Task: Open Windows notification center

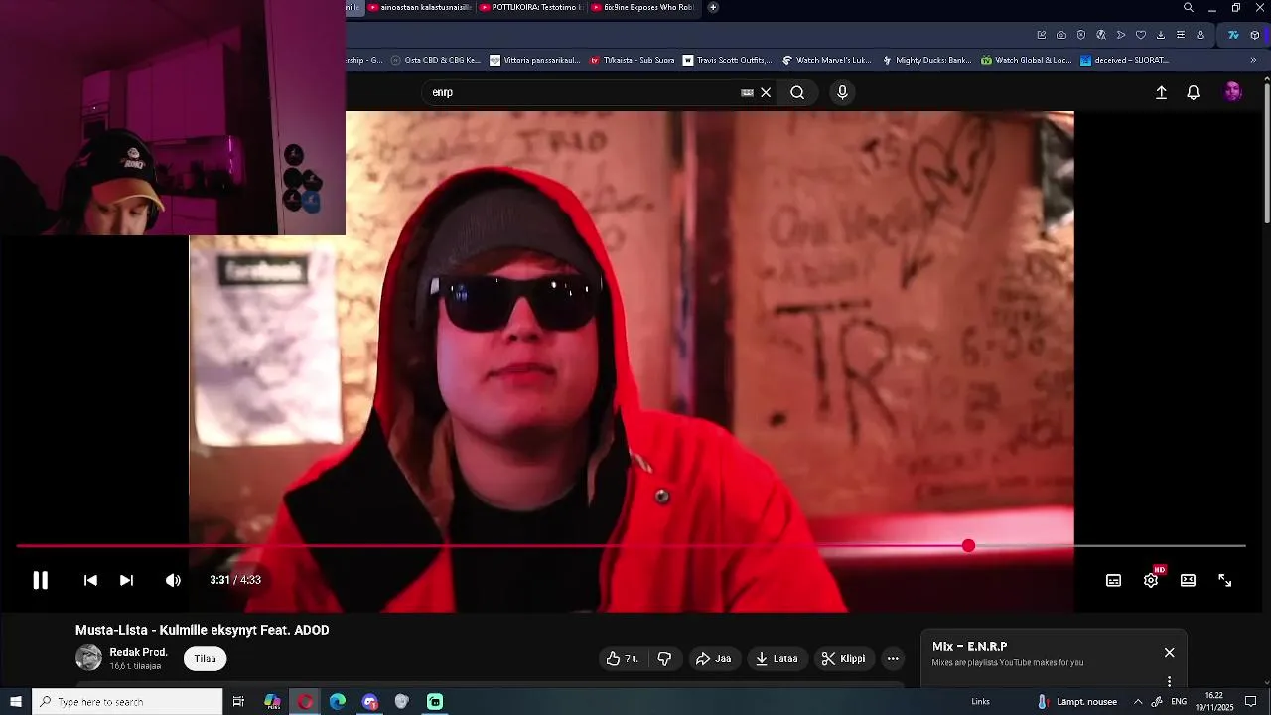Action: click(1251, 702)
